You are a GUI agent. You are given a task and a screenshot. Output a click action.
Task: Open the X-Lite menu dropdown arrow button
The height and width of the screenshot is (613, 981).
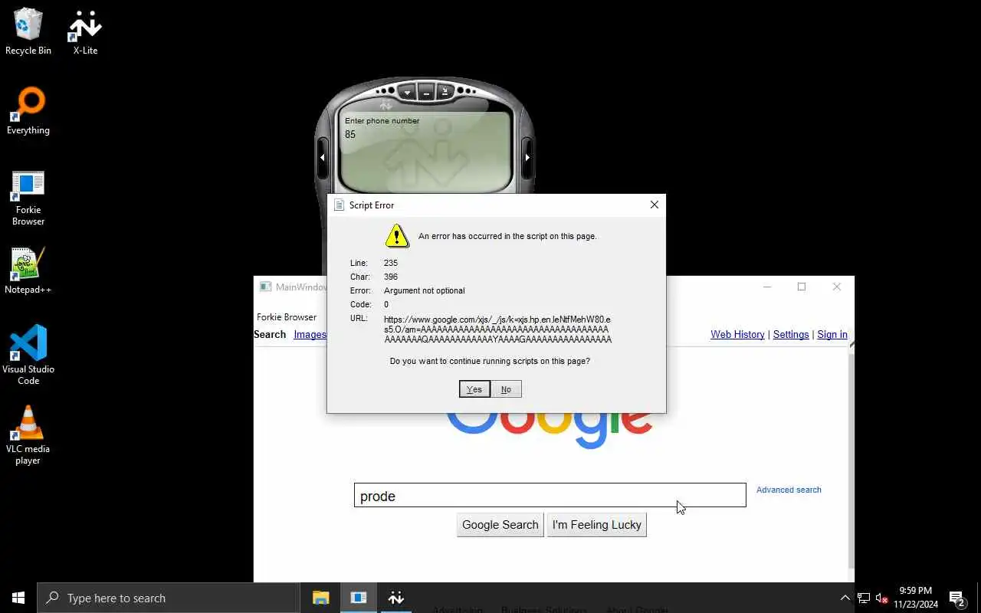[408, 93]
